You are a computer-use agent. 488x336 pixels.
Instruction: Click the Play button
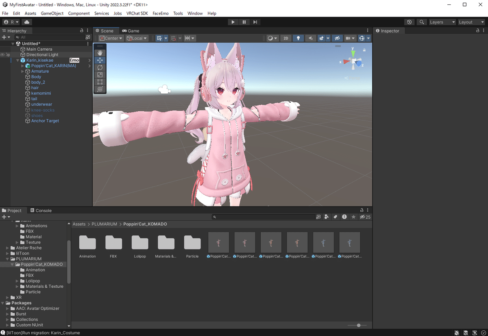233,22
